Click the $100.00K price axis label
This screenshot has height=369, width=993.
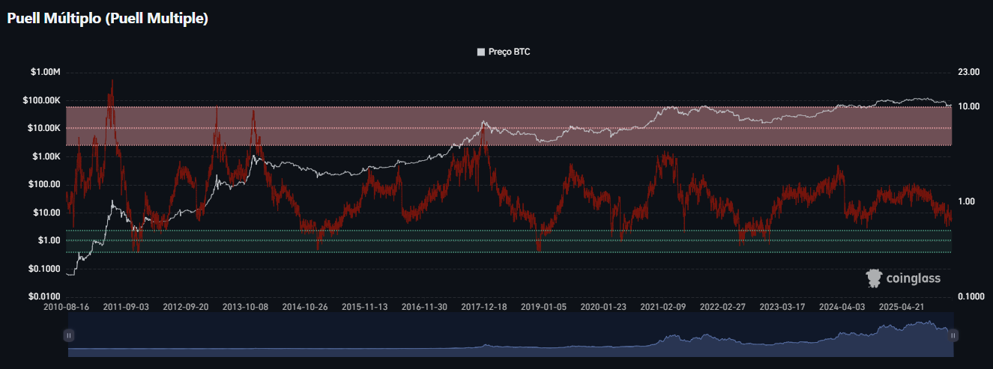[42, 100]
